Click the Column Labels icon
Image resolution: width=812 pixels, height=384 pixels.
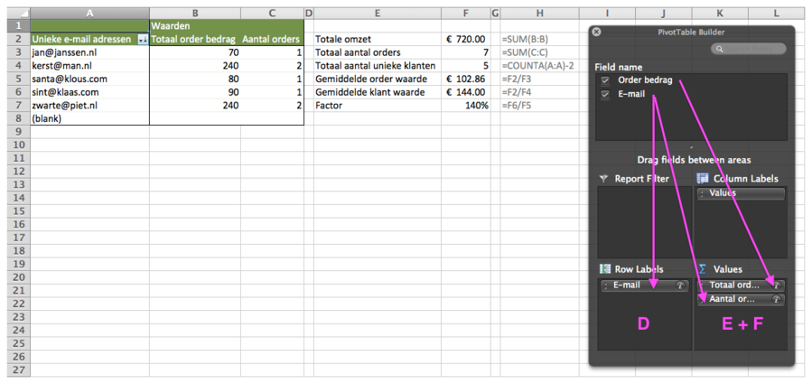703,179
